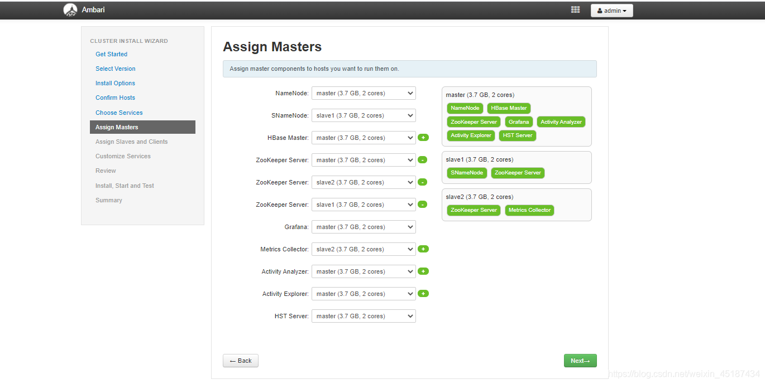
Task: Click the Ambari title link
Action: click(93, 9)
